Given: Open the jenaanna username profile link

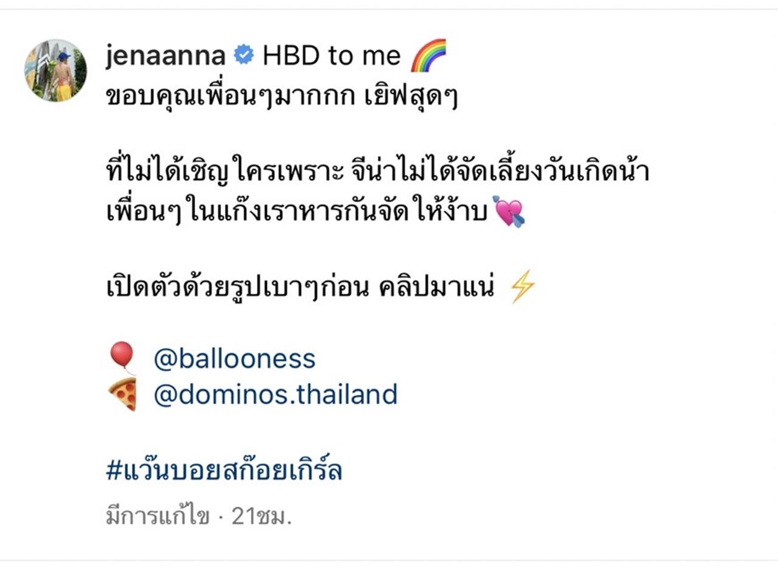Looking at the screenshot, I should pyautogui.click(x=165, y=56).
